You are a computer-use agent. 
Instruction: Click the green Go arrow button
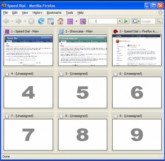126,21
